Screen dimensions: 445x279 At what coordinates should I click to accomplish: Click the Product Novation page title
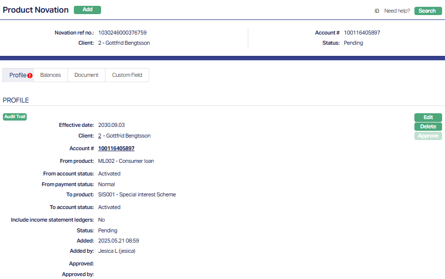[x=35, y=10]
